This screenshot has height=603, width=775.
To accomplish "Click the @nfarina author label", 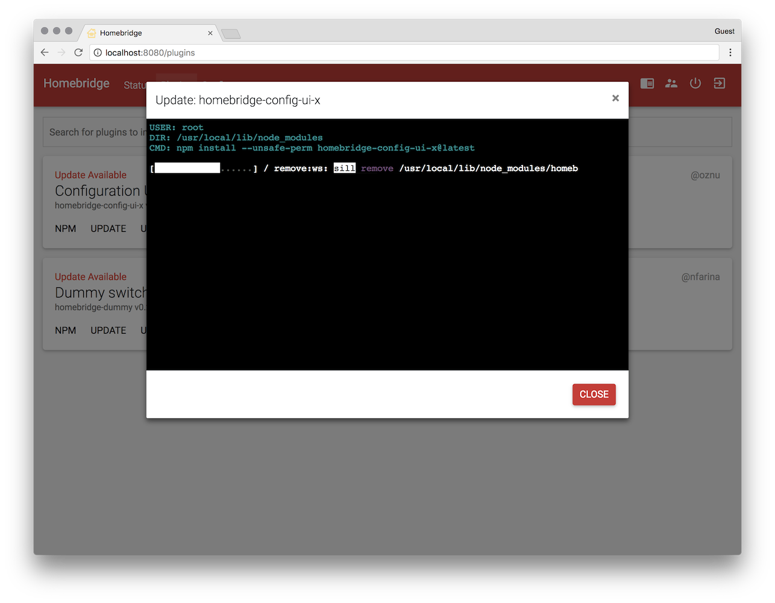I will (x=700, y=277).
